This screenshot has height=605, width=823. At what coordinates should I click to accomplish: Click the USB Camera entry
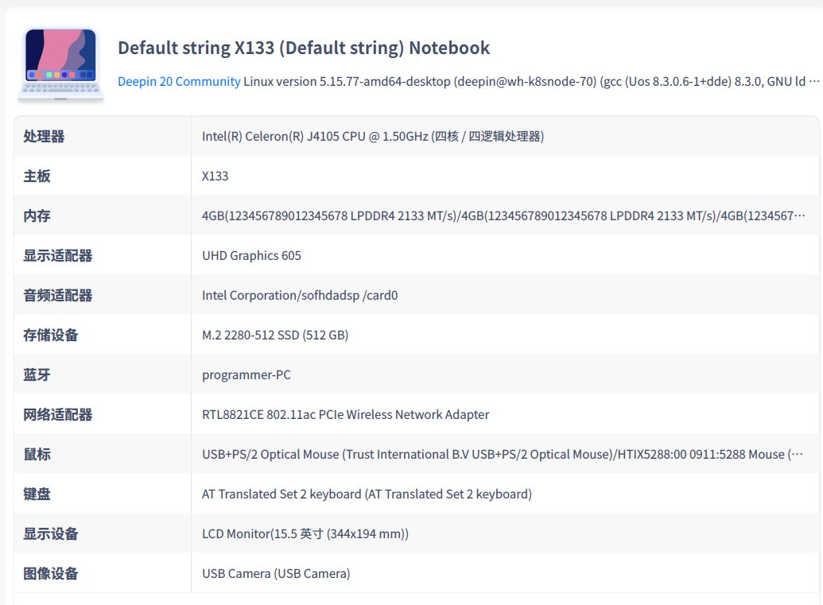pyautogui.click(x=276, y=574)
